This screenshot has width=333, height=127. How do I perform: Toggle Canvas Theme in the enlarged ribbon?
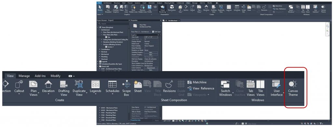293,89
